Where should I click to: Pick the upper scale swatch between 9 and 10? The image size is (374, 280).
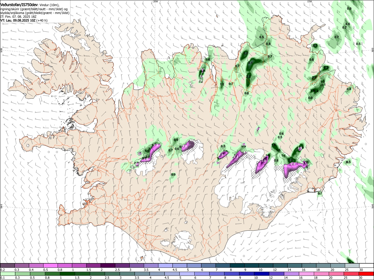click(x=251, y=265)
